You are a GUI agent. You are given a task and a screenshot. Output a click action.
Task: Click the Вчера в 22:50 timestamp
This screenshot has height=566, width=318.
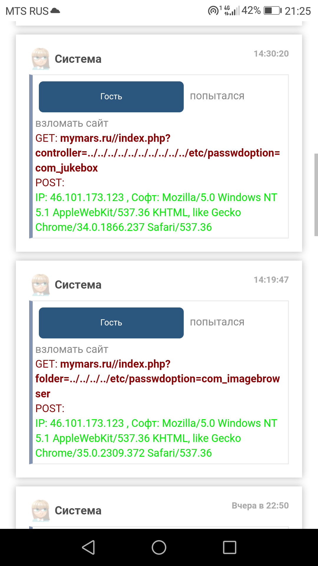(x=260, y=506)
